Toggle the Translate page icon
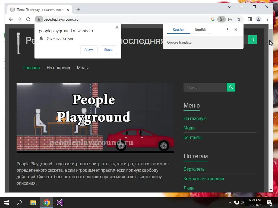Viewport: 278px width, 208px height. pos(222,19)
